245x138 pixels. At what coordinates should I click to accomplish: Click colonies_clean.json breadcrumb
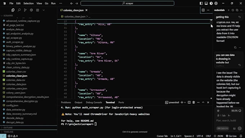pyautogui.click(x=75, y=17)
